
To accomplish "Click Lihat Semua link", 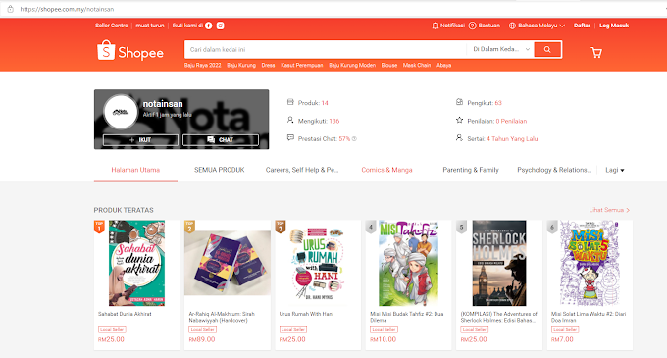I will tap(609, 210).
